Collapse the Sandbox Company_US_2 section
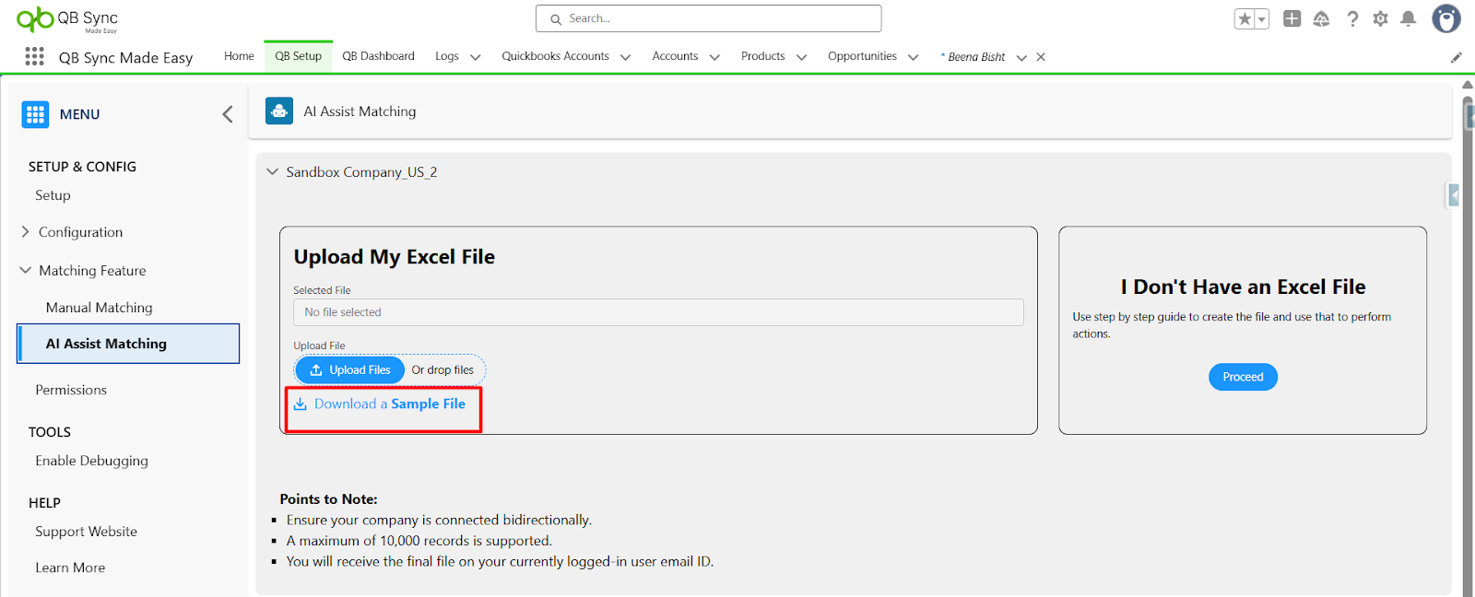1475x597 pixels. click(x=272, y=172)
